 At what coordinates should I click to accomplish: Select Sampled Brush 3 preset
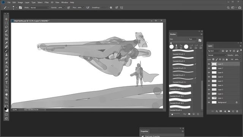coord(183,52)
